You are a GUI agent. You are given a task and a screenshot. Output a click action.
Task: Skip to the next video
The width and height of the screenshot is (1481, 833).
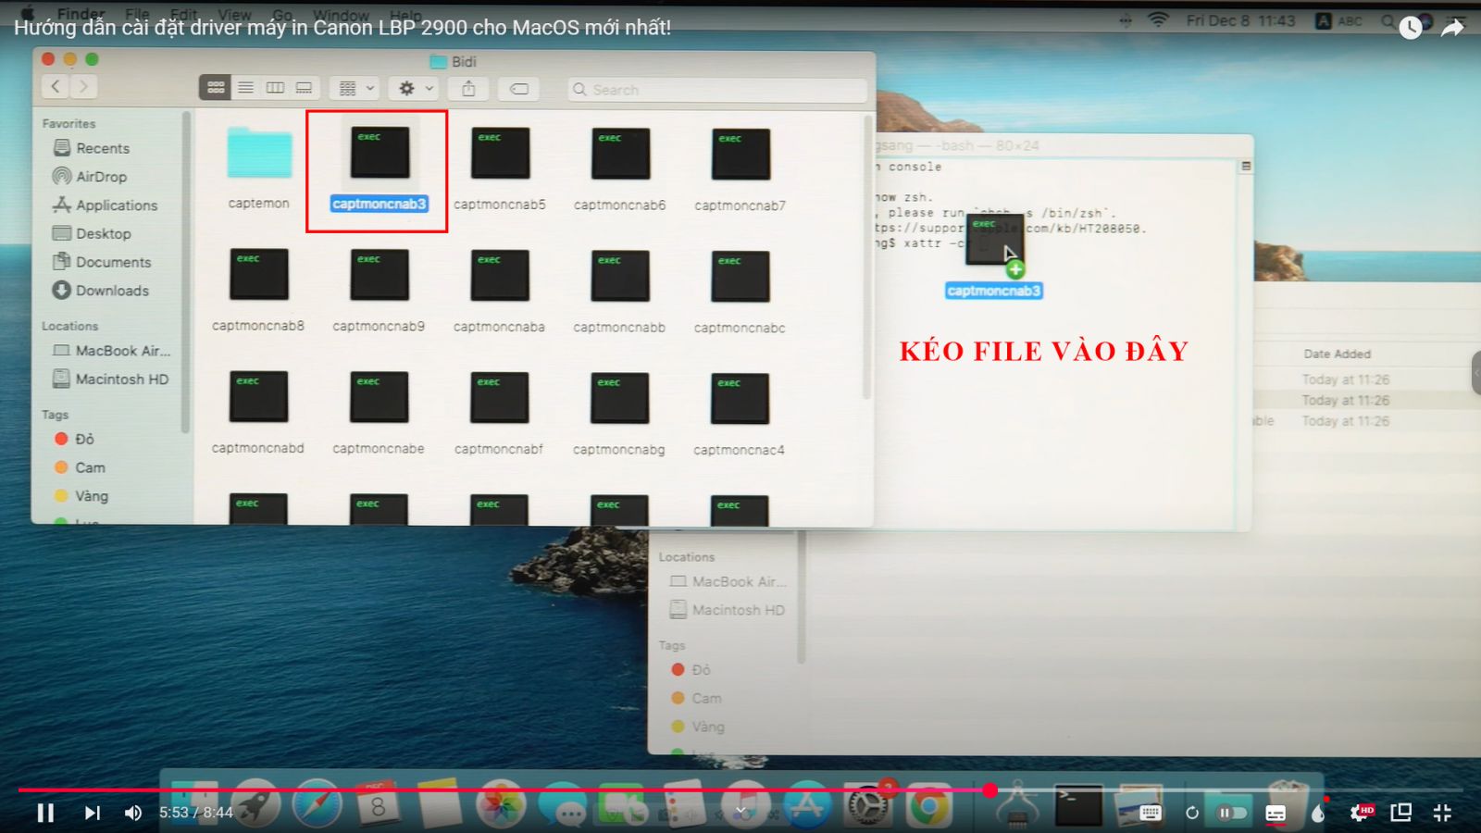click(92, 813)
